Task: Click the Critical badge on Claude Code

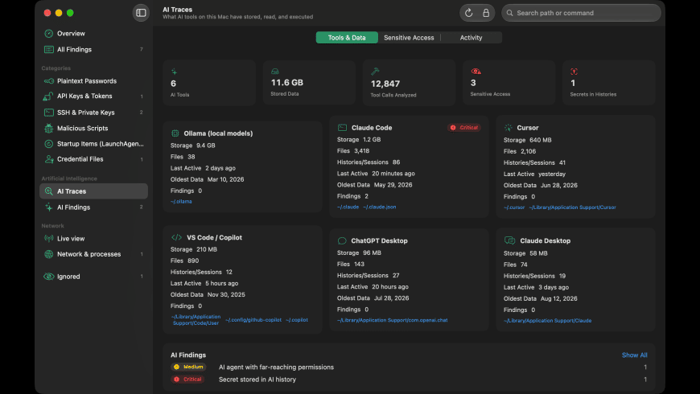Action: 464,128
